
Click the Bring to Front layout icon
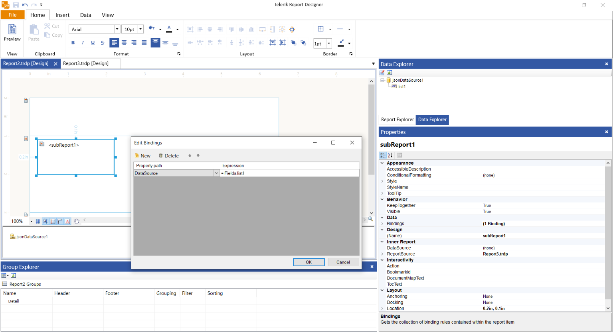[293, 42]
